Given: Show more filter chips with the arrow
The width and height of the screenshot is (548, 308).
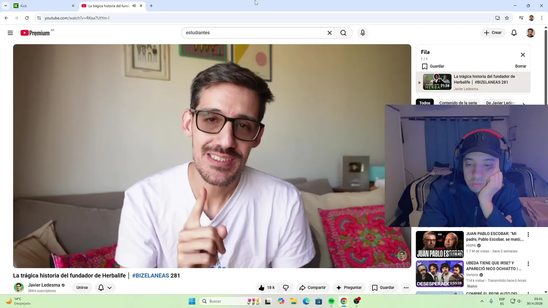Looking at the screenshot, I should 523,103.
